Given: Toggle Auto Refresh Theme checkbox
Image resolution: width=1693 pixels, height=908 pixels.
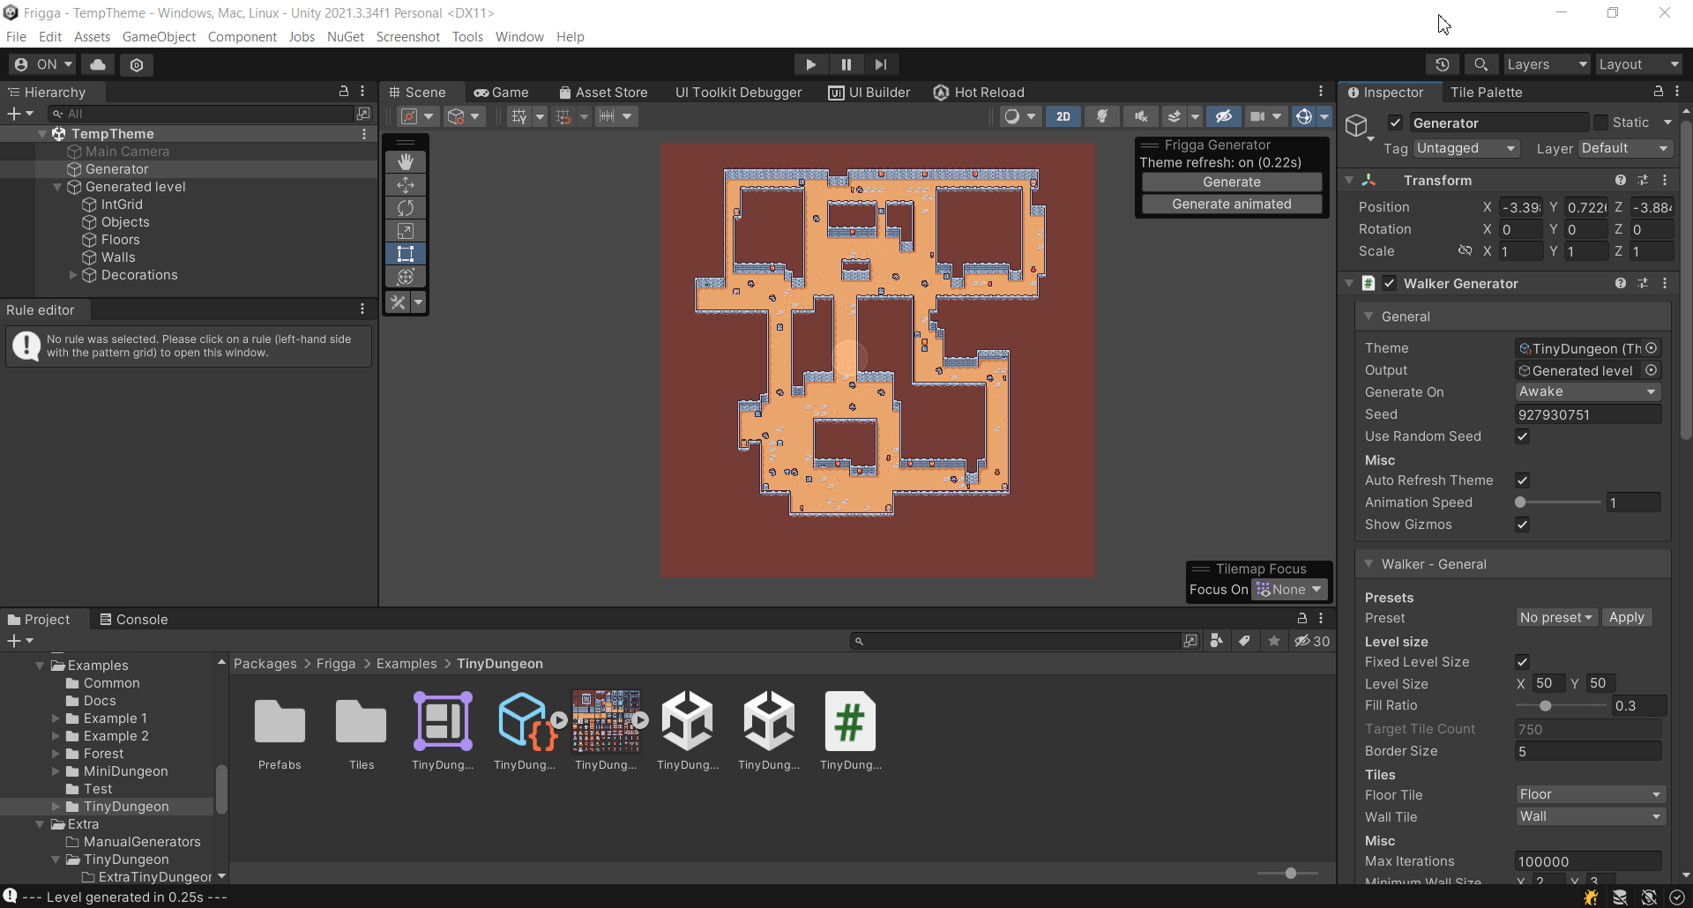Looking at the screenshot, I should click(1522, 480).
